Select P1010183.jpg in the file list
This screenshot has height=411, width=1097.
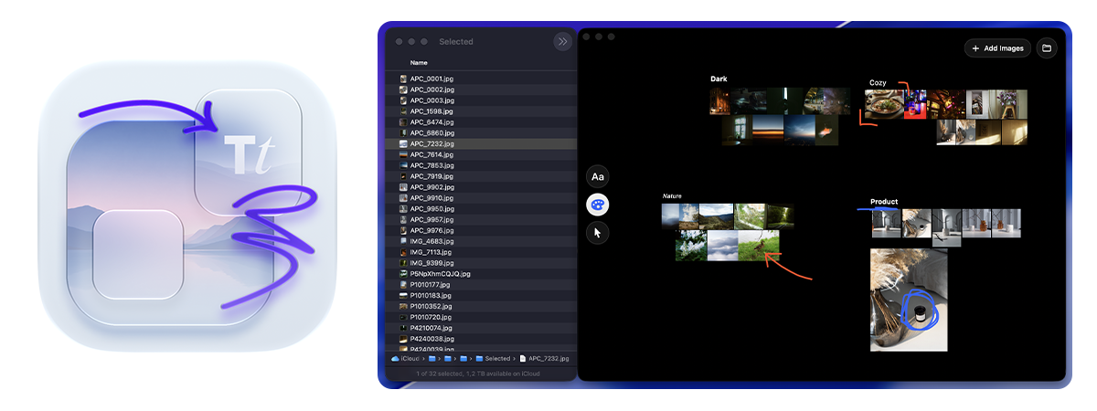coord(481,296)
